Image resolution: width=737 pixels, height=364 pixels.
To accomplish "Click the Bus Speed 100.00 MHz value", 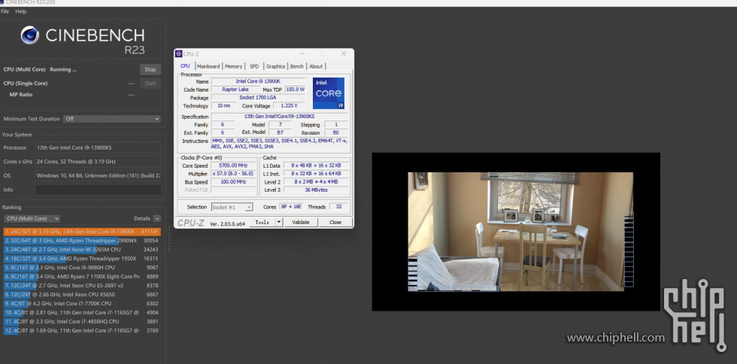I will [233, 181].
